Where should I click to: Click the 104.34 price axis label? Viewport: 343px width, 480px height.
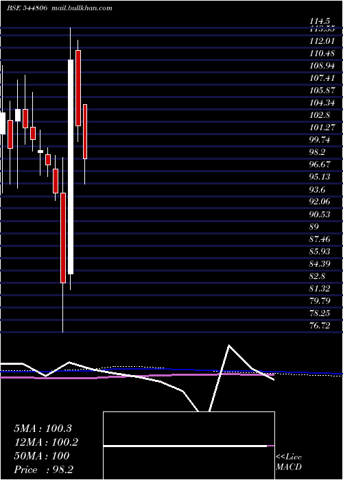tap(322, 103)
